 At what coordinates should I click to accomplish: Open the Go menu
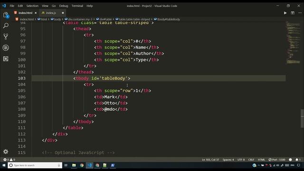coord(54,6)
